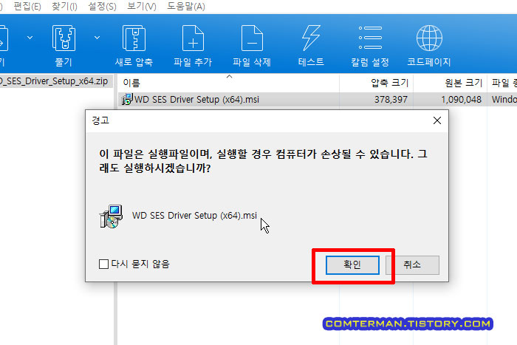The width and height of the screenshot is (517, 345).
Task: Sort by the 원본 크기 column header
Action: click(x=450, y=83)
